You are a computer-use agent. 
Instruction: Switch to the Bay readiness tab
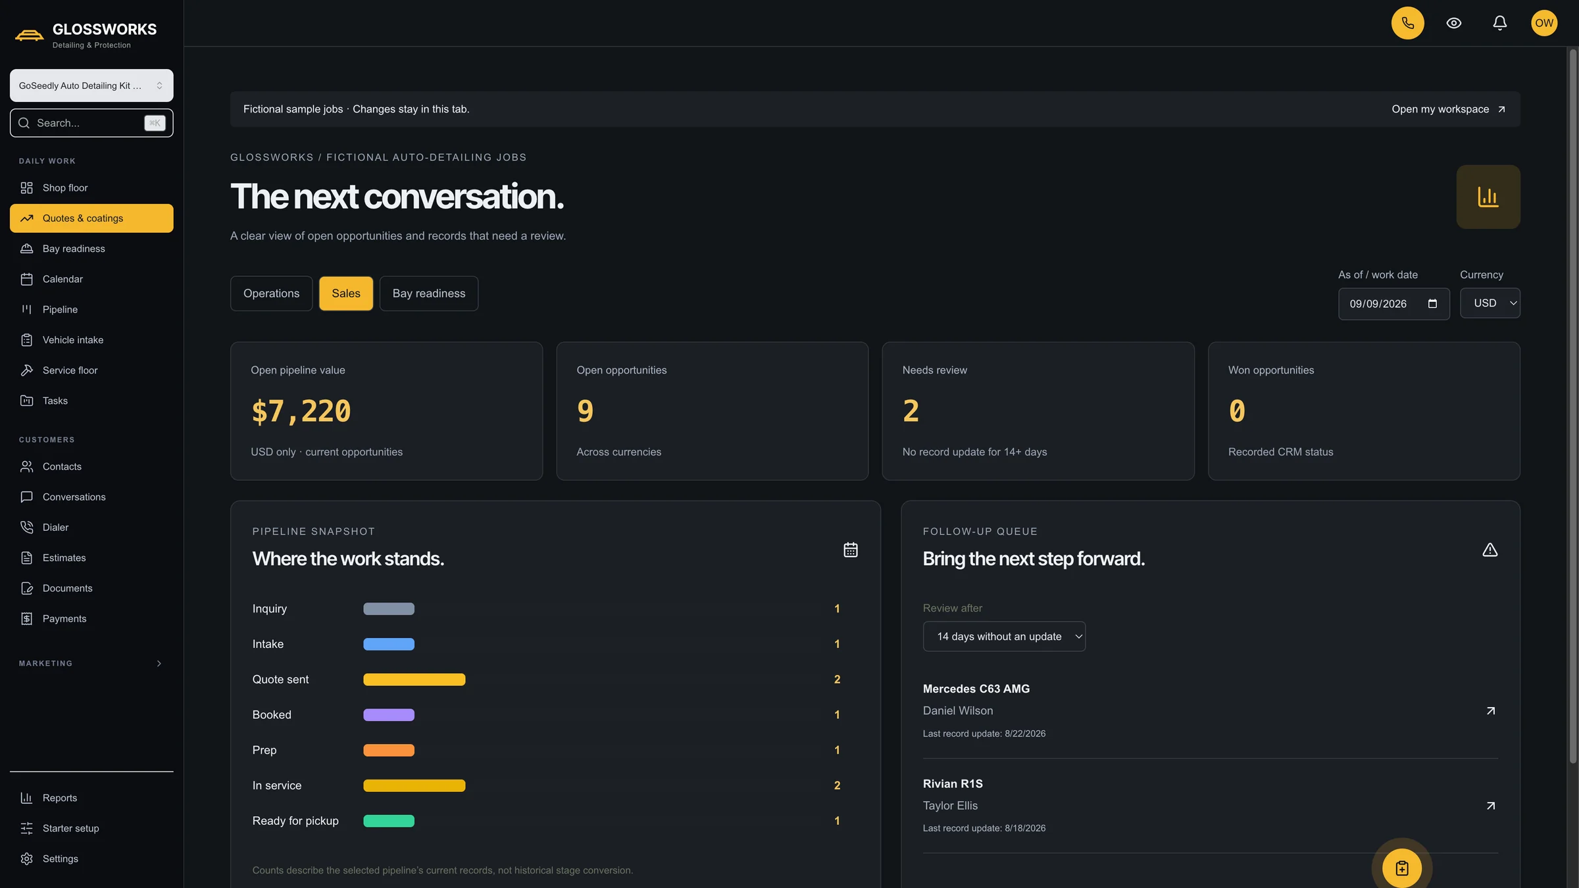click(428, 293)
